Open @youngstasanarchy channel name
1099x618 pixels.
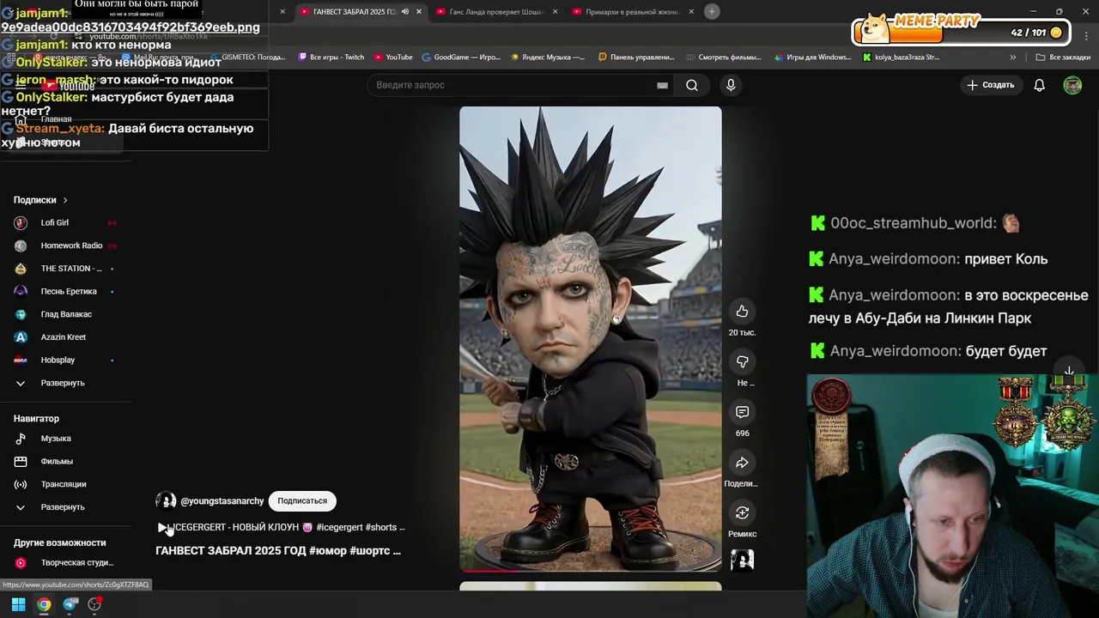tap(222, 501)
